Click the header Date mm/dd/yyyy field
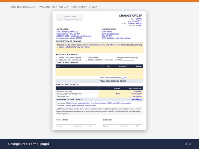This screenshot has height=149, width=199. (137, 21)
